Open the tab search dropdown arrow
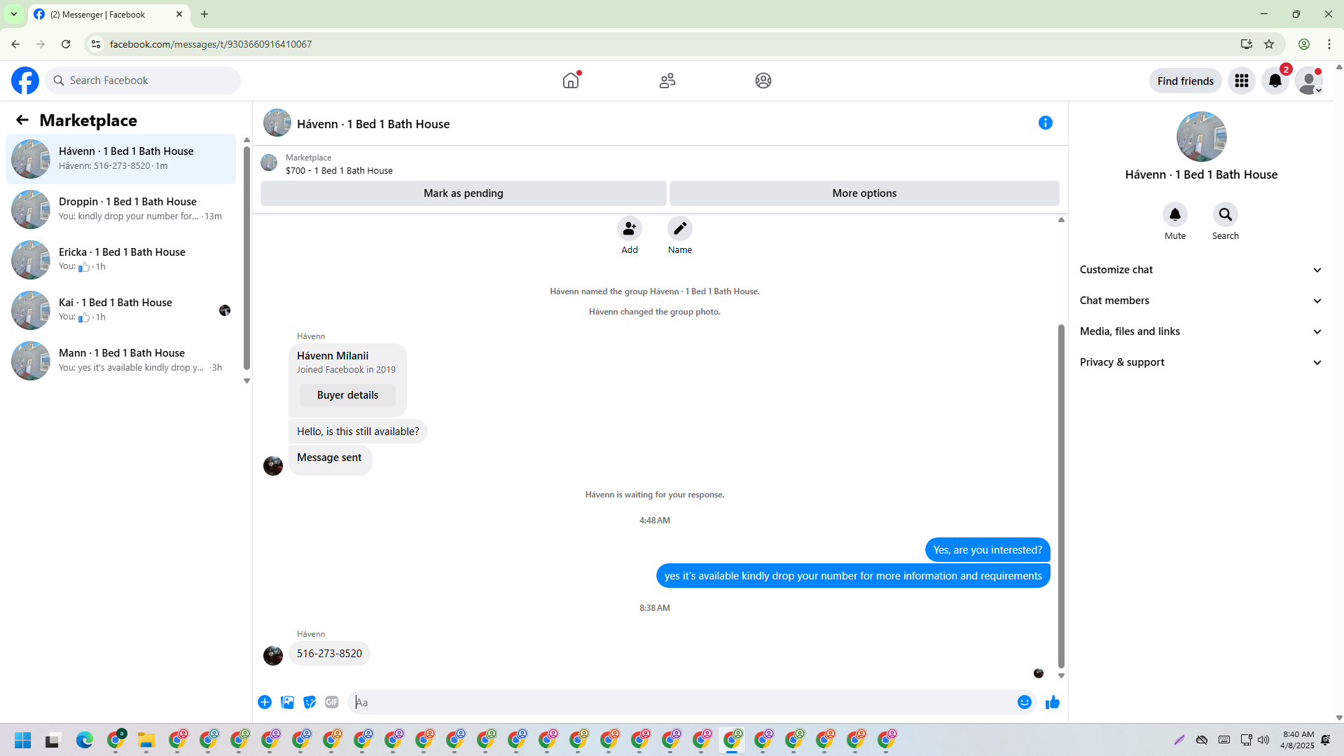The width and height of the screenshot is (1344, 756). tap(14, 14)
